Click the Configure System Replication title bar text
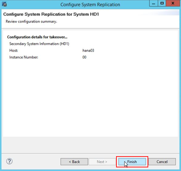181x171 pixels. [x=90, y=5]
